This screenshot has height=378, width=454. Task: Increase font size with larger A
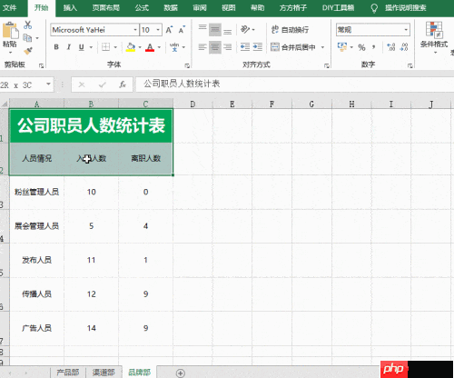(169, 30)
